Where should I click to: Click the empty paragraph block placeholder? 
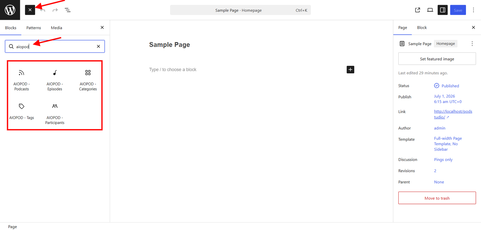173,69
